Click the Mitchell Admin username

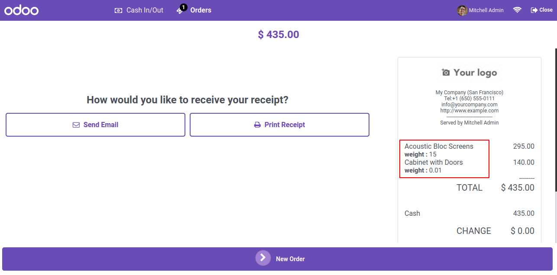pyautogui.click(x=486, y=10)
